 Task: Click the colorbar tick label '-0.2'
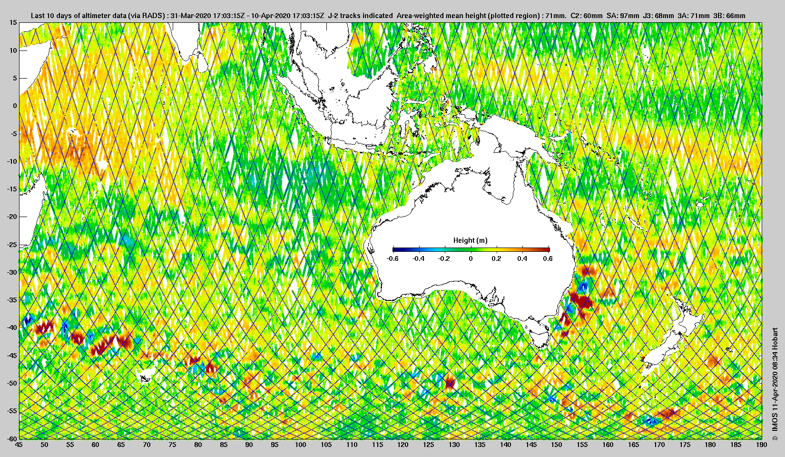[444, 258]
